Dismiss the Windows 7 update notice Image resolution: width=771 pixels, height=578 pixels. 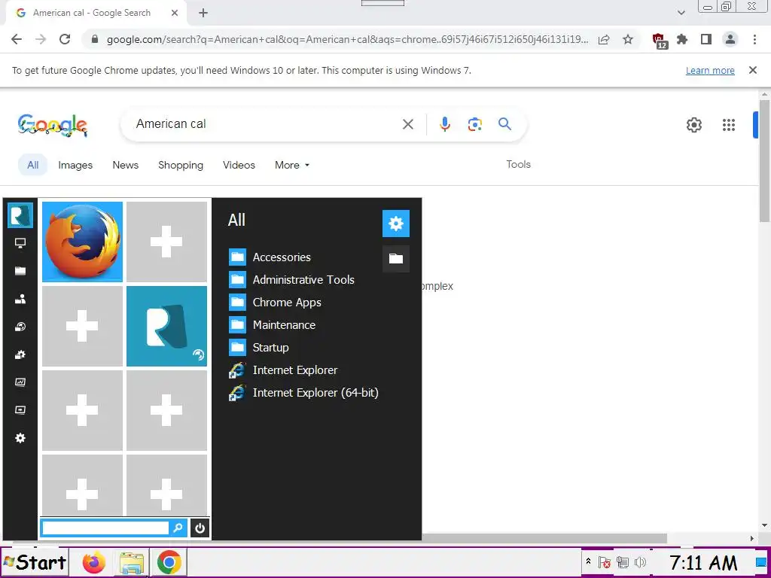tap(752, 70)
